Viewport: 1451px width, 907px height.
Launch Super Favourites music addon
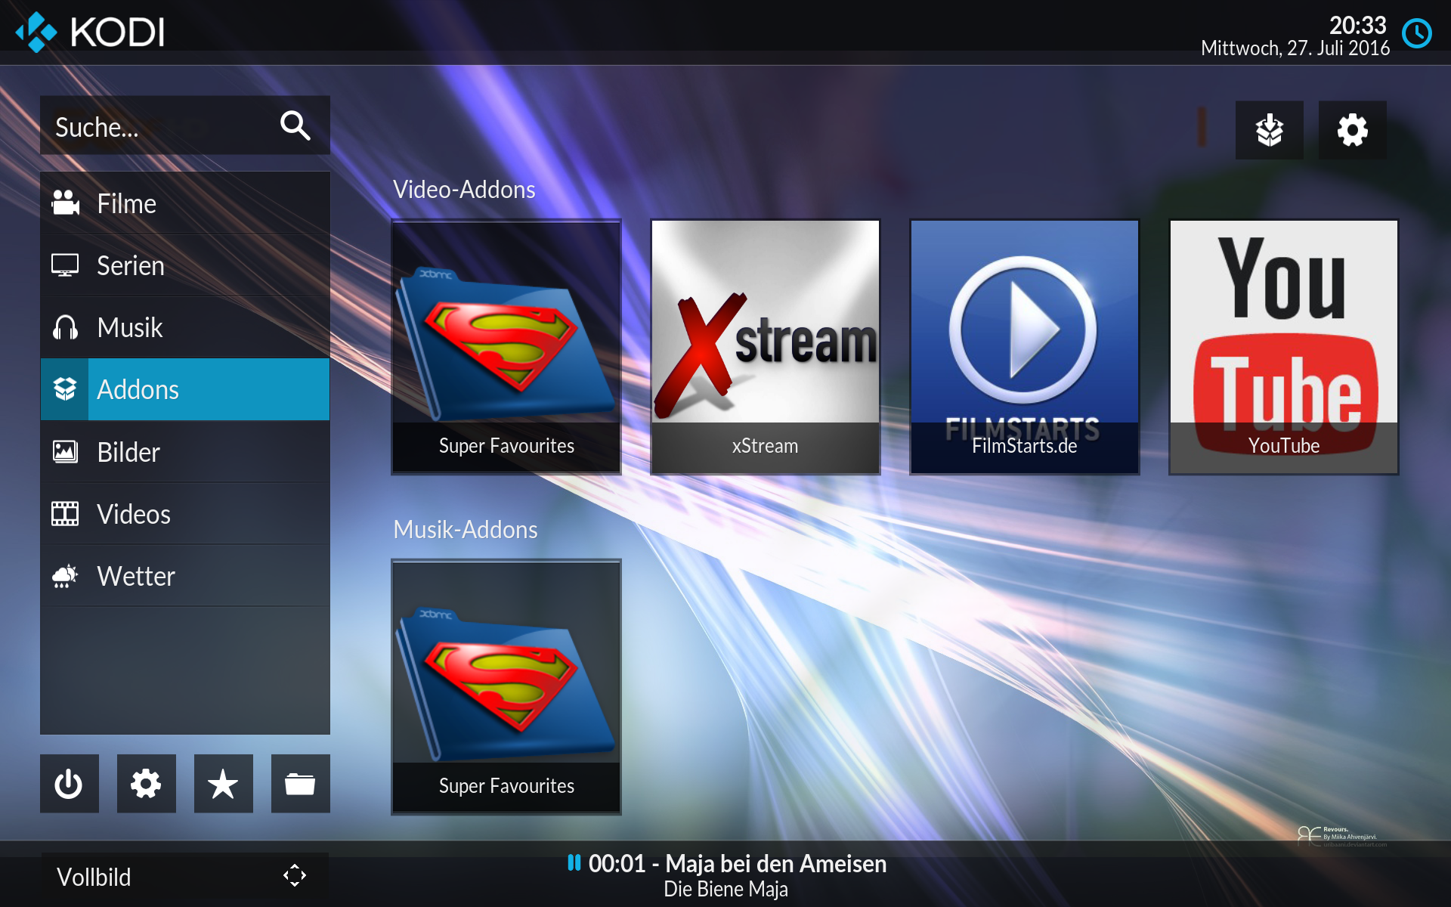(506, 687)
